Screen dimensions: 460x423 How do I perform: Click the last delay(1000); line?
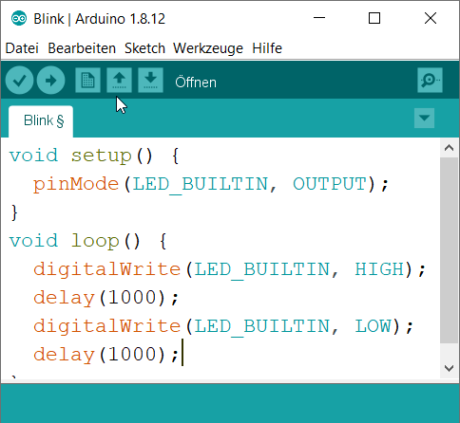[x=106, y=355]
